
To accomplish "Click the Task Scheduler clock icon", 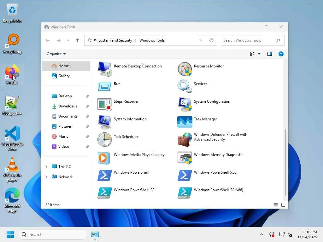I will coord(104,140).
